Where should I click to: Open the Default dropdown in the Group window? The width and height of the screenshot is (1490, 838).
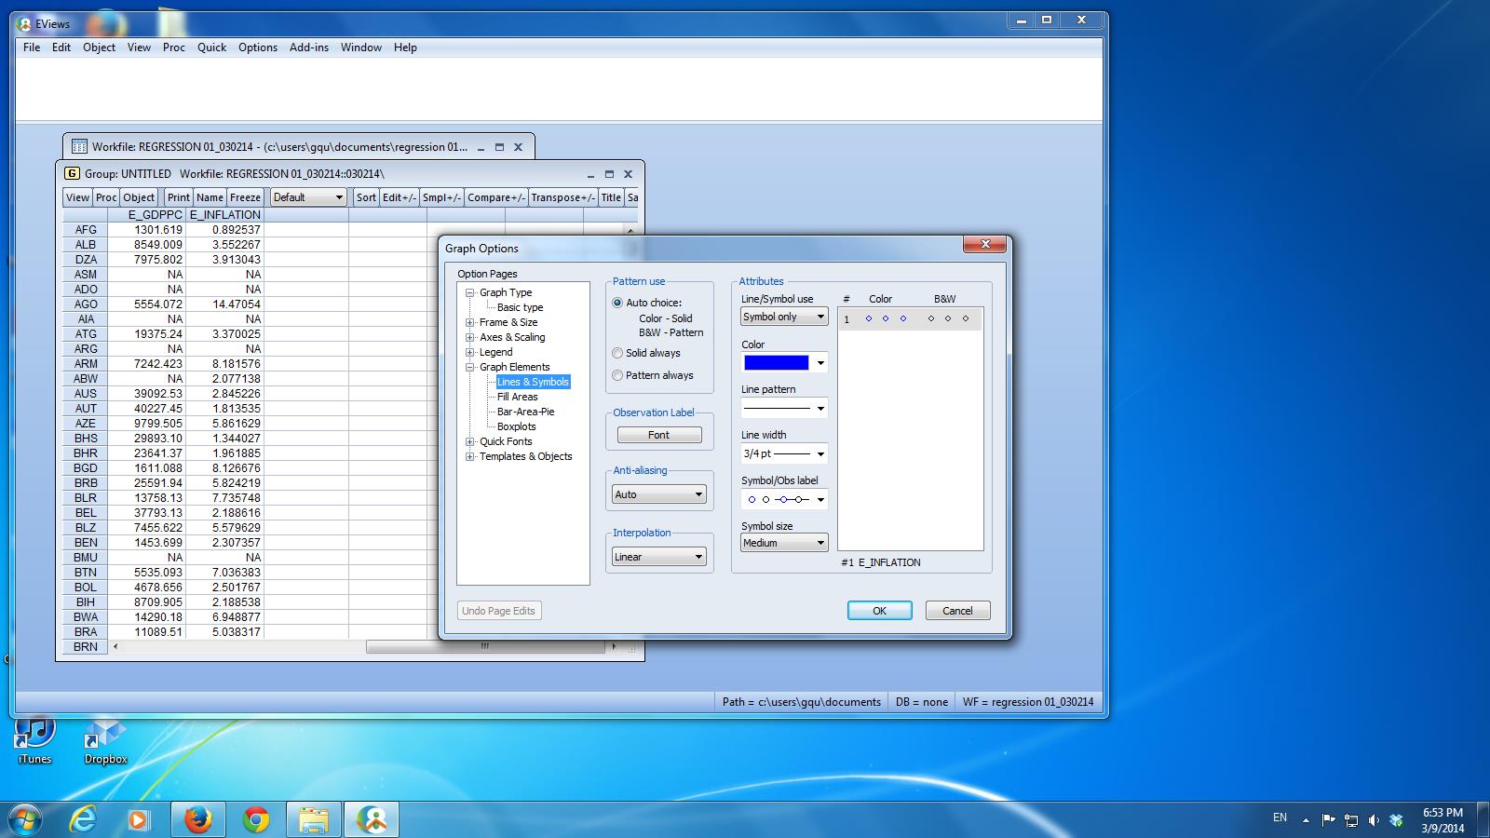308,197
